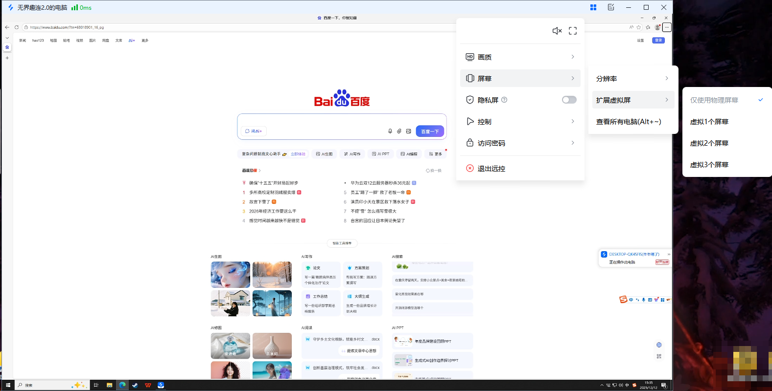Click the Sogou S logo on input bar

[x=623, y=300]
